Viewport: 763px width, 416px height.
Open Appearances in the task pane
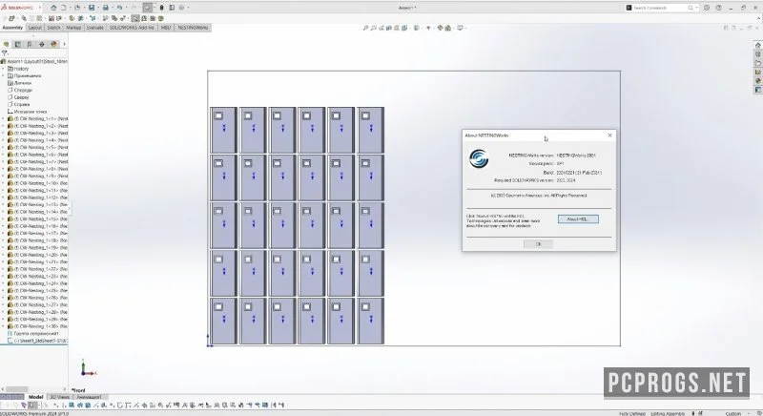(757, 81)
